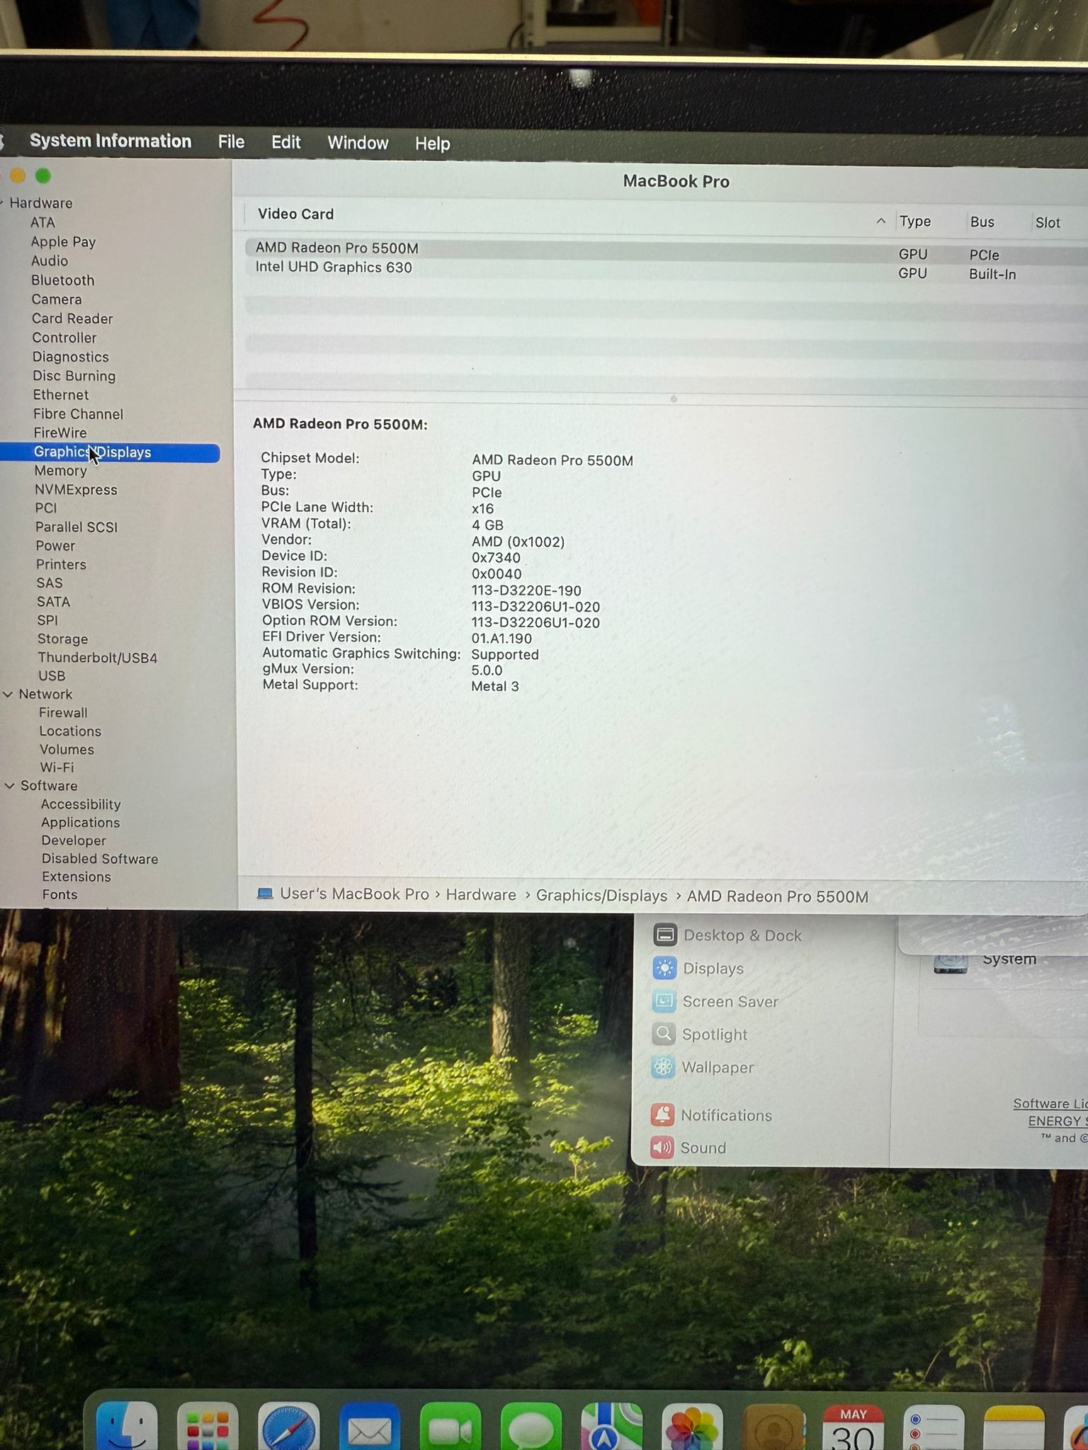Select Firewall under Network

tap(63, 713)
